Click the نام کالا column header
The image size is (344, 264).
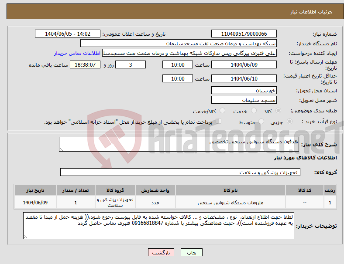pos(230,190)
